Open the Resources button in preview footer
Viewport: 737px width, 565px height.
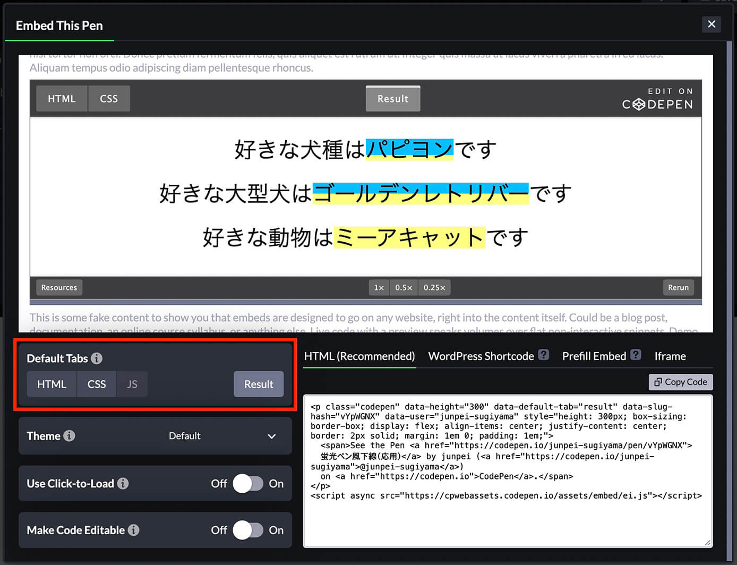59,287
